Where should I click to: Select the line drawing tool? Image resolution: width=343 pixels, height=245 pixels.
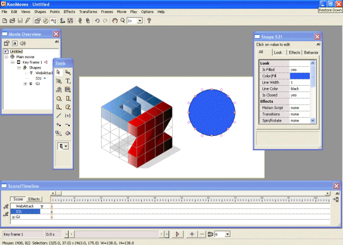(59, 115)
